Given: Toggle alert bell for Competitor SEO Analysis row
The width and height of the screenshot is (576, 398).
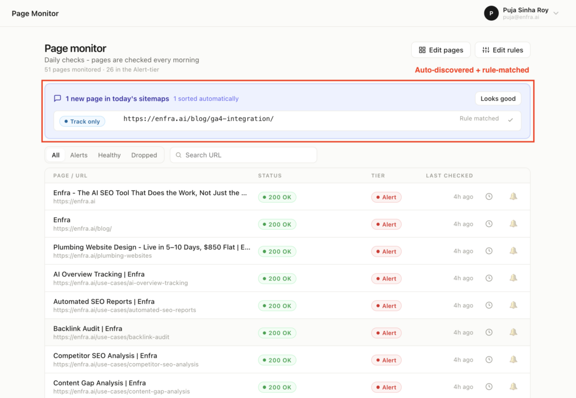Looking at the screenshot, I should point(513,360).
